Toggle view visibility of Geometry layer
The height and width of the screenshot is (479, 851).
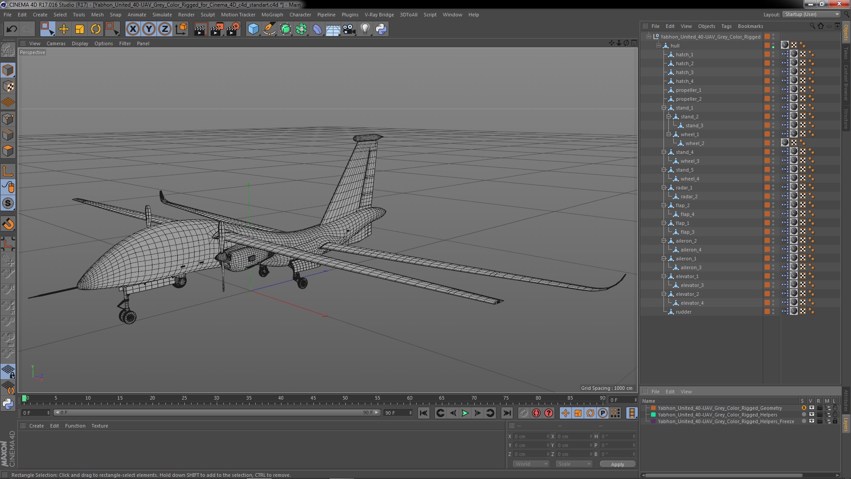coord(812,408)
